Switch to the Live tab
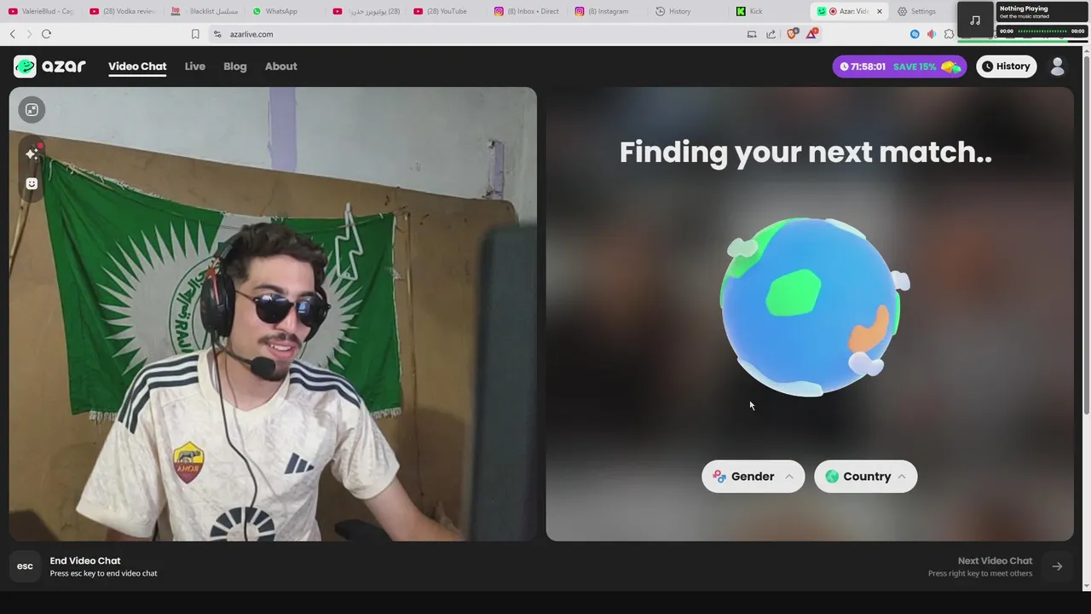 pos(195,67)
